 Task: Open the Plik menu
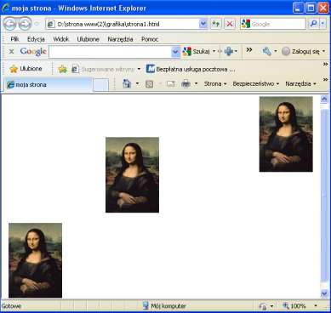[14, 39]
